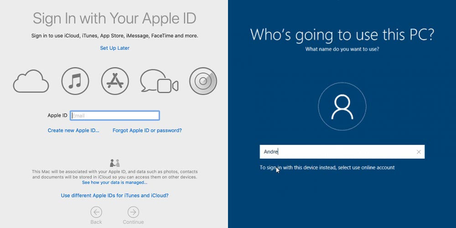Screen dimensions: 456x228
Task: Focus the name field containing Andre
Action: 342,152
